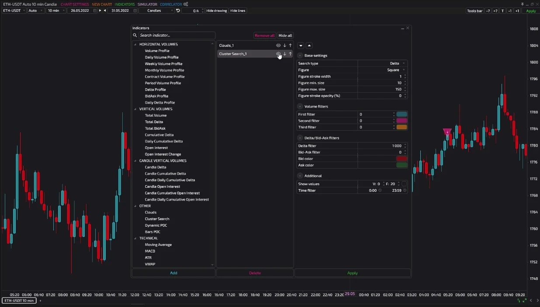Click the gear icon next to CORRELATOR

(x=186, y=4)
